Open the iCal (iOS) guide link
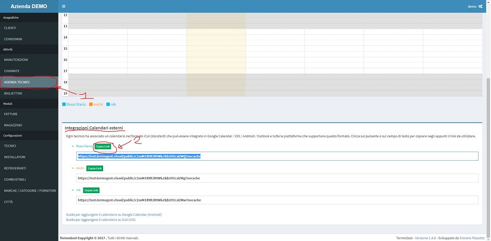Viewport: 491px width, 241px height. click(x=101, y=220)
